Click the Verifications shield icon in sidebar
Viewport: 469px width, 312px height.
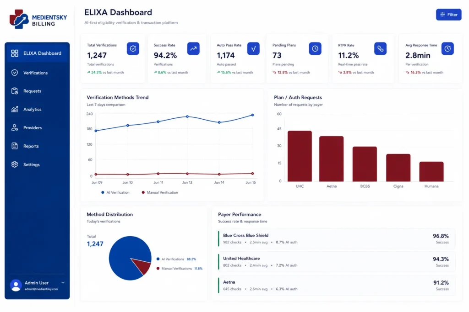coord(15,73)
